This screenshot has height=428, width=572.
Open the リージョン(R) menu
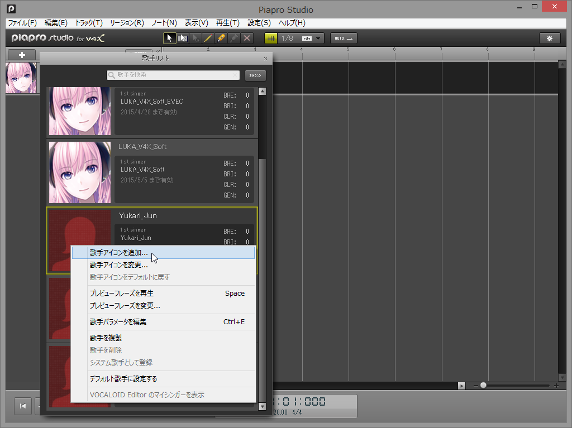point(127,23)
